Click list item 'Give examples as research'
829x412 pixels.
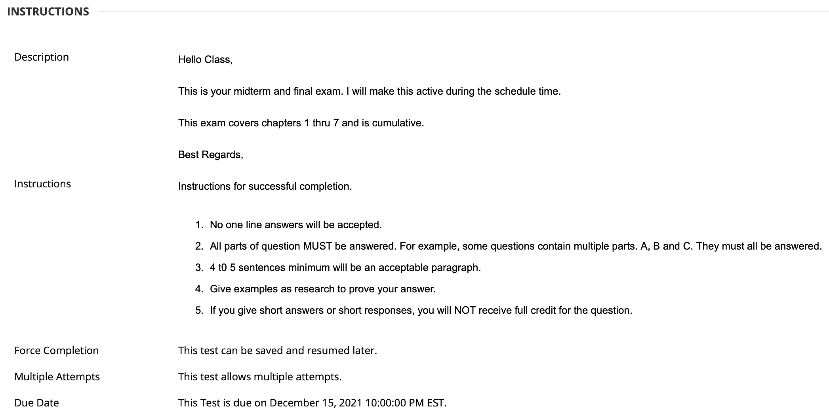(323, 289)
